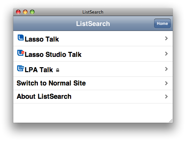
Task: Expand Lasso Studio Talk chevron arrow
Action: [x=166, y=54]
